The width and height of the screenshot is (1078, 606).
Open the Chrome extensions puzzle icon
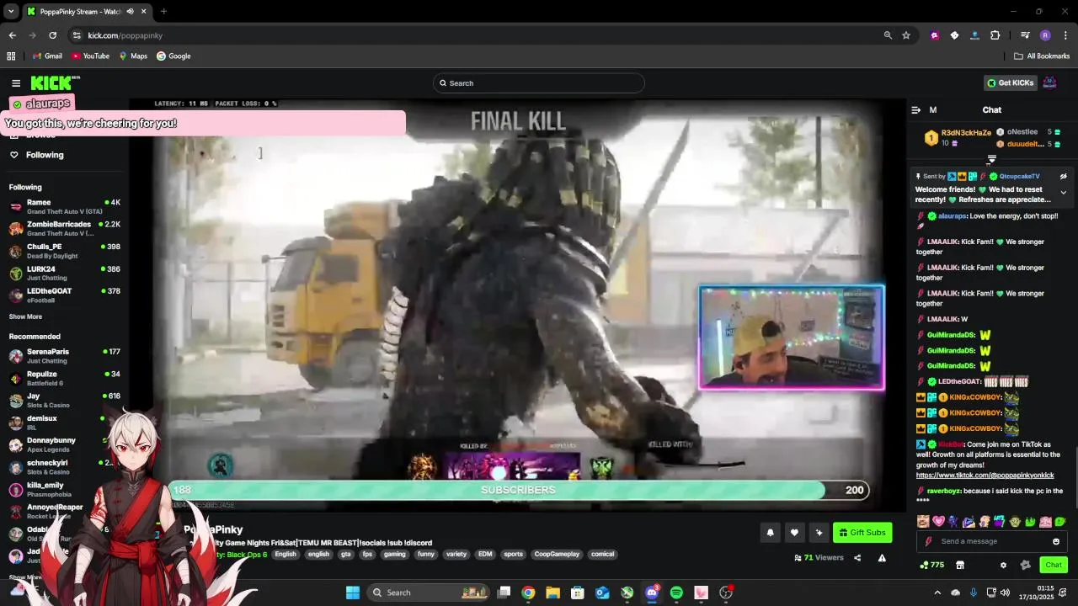995,35
